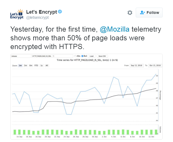This screenshot has width=173, height=142.
Task: Enable the Abs checkbox
Action: (75, 56)
